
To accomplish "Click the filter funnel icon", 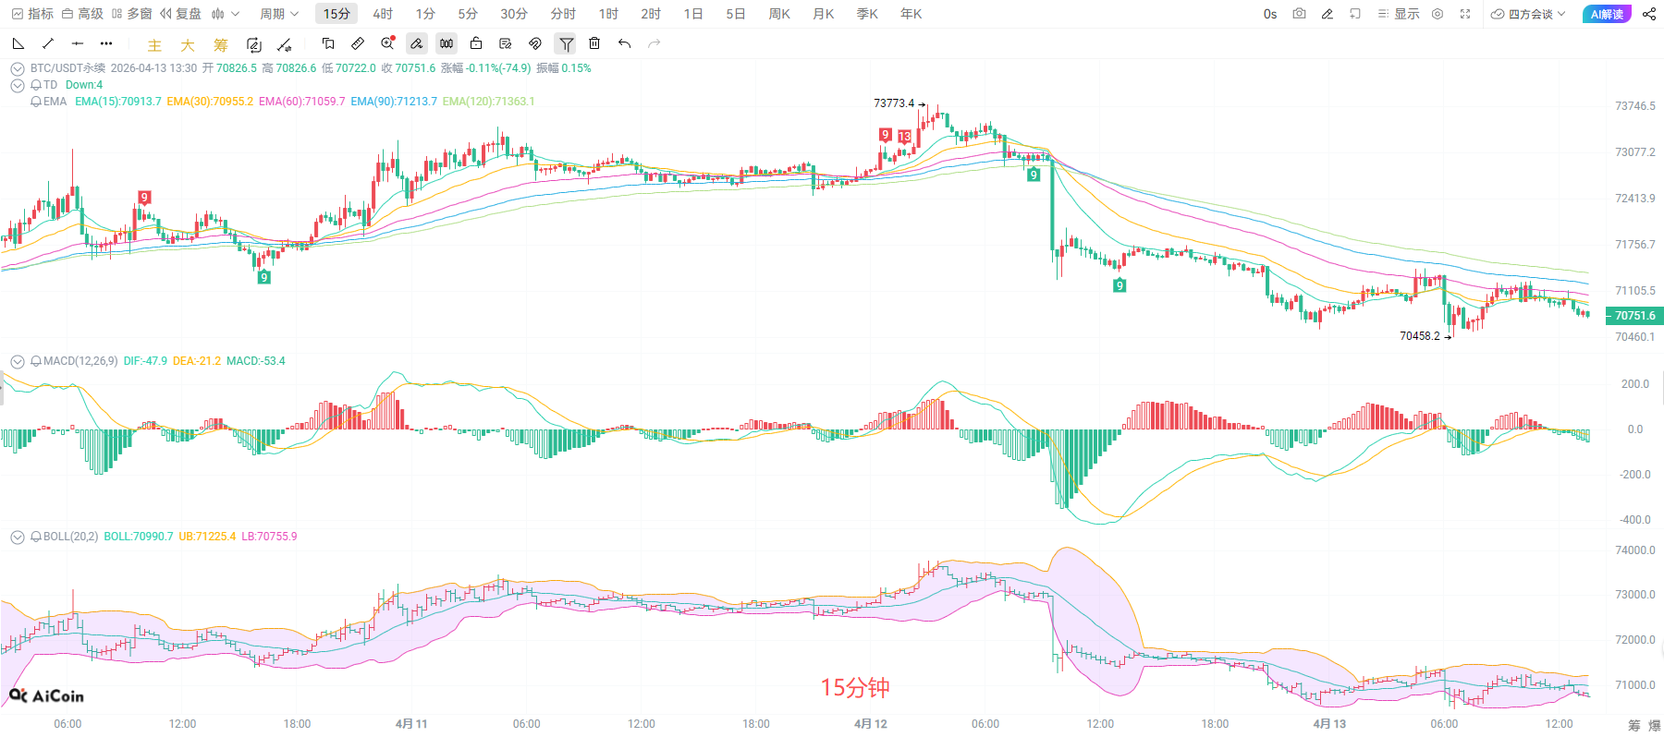I will (x=566, y=43).
